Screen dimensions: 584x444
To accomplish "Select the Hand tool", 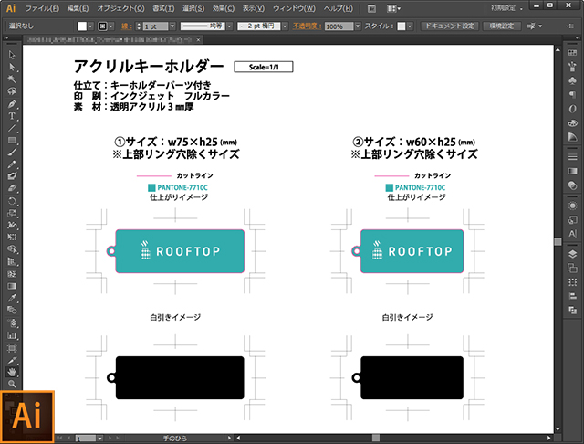I will [12, 372].
